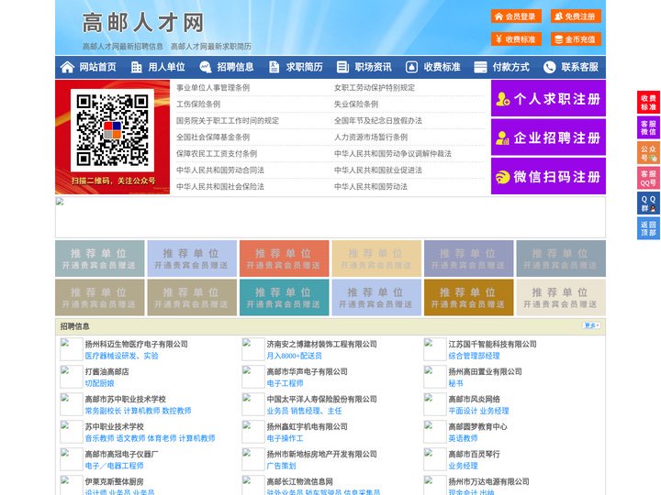The height and width of the screenshot is (495, 661).
Task: Click the red 收费标准 side floating button
Action: (648, 103)
